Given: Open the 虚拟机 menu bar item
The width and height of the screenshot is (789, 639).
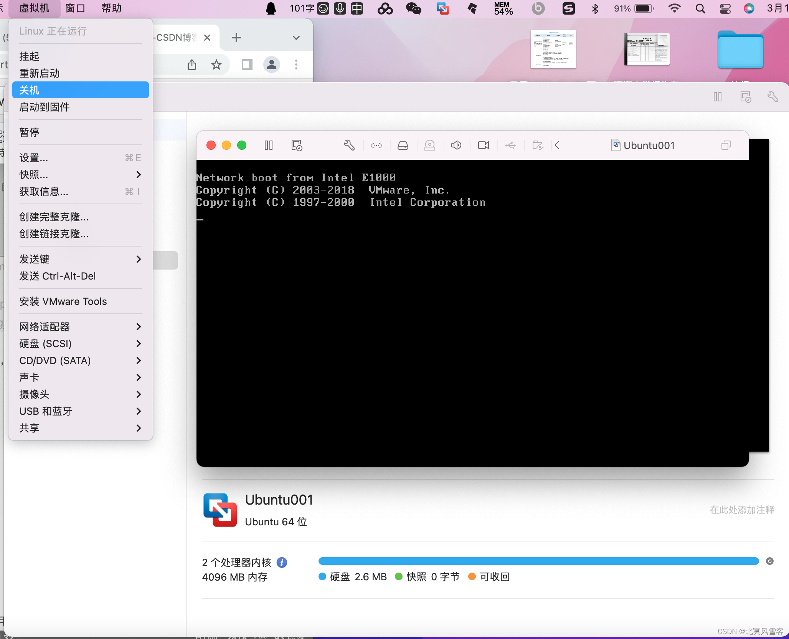Looking at the screenshot, I should point(34,8).
